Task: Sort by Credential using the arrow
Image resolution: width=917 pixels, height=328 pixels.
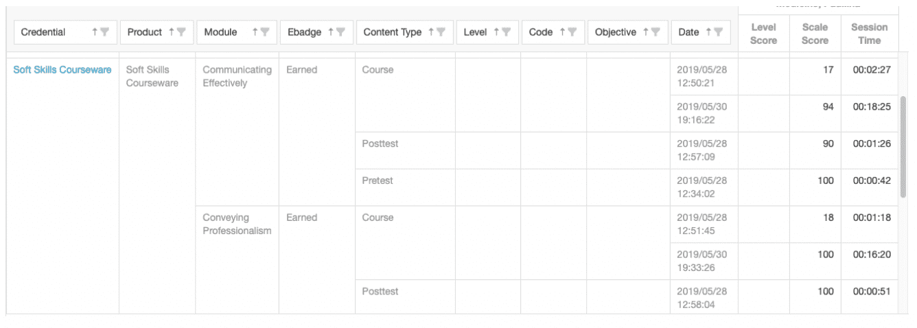Action: [x=95, y=32]
